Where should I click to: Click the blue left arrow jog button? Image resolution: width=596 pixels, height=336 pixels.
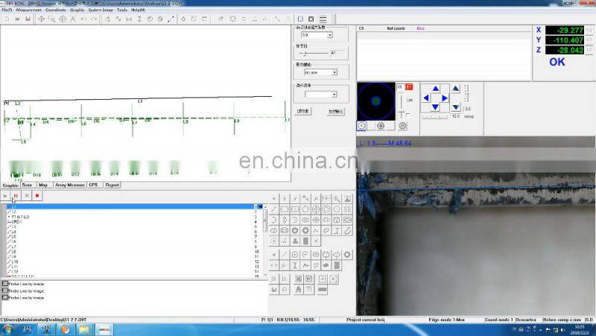point(427,98)
